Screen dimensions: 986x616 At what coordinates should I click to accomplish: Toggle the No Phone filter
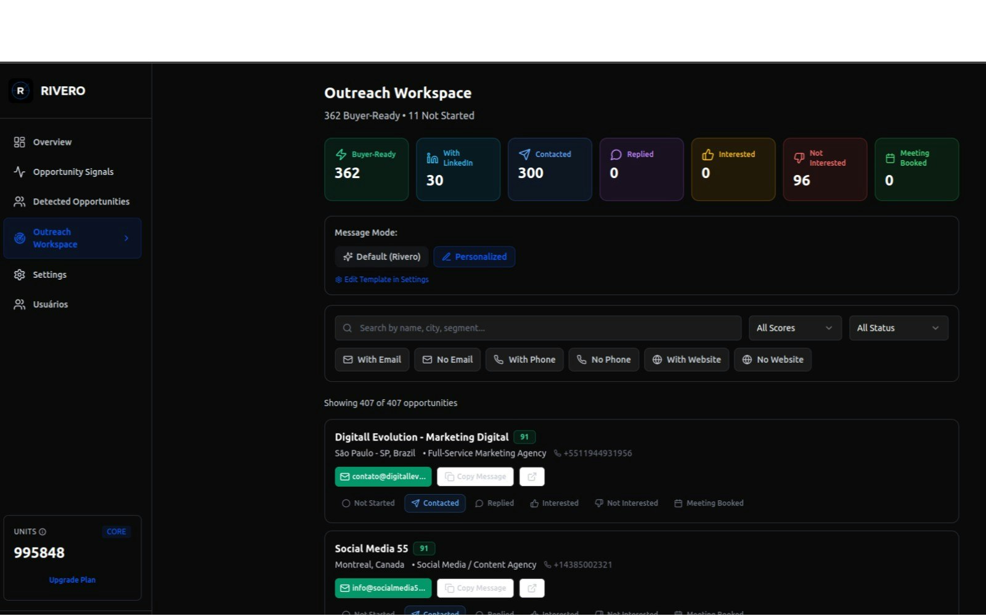603,359
